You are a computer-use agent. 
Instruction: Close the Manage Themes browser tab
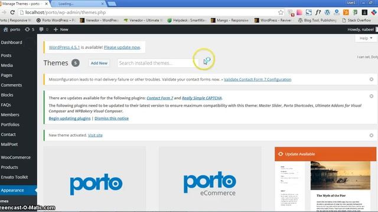pyautogui.click(x=46, y=4)
